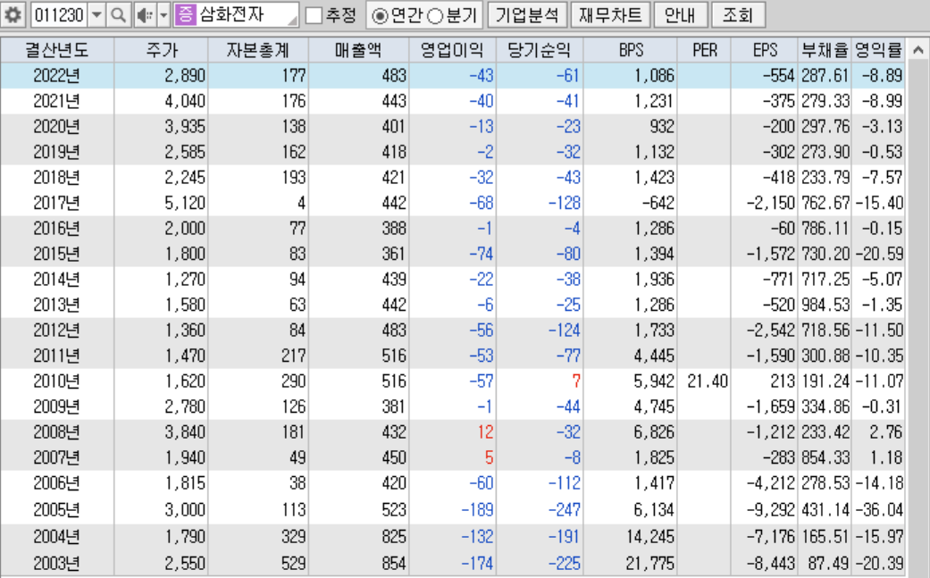This screenshot has width=930, height=578.
Task: Click the BPS value 21,775
Action: [650, 563]
